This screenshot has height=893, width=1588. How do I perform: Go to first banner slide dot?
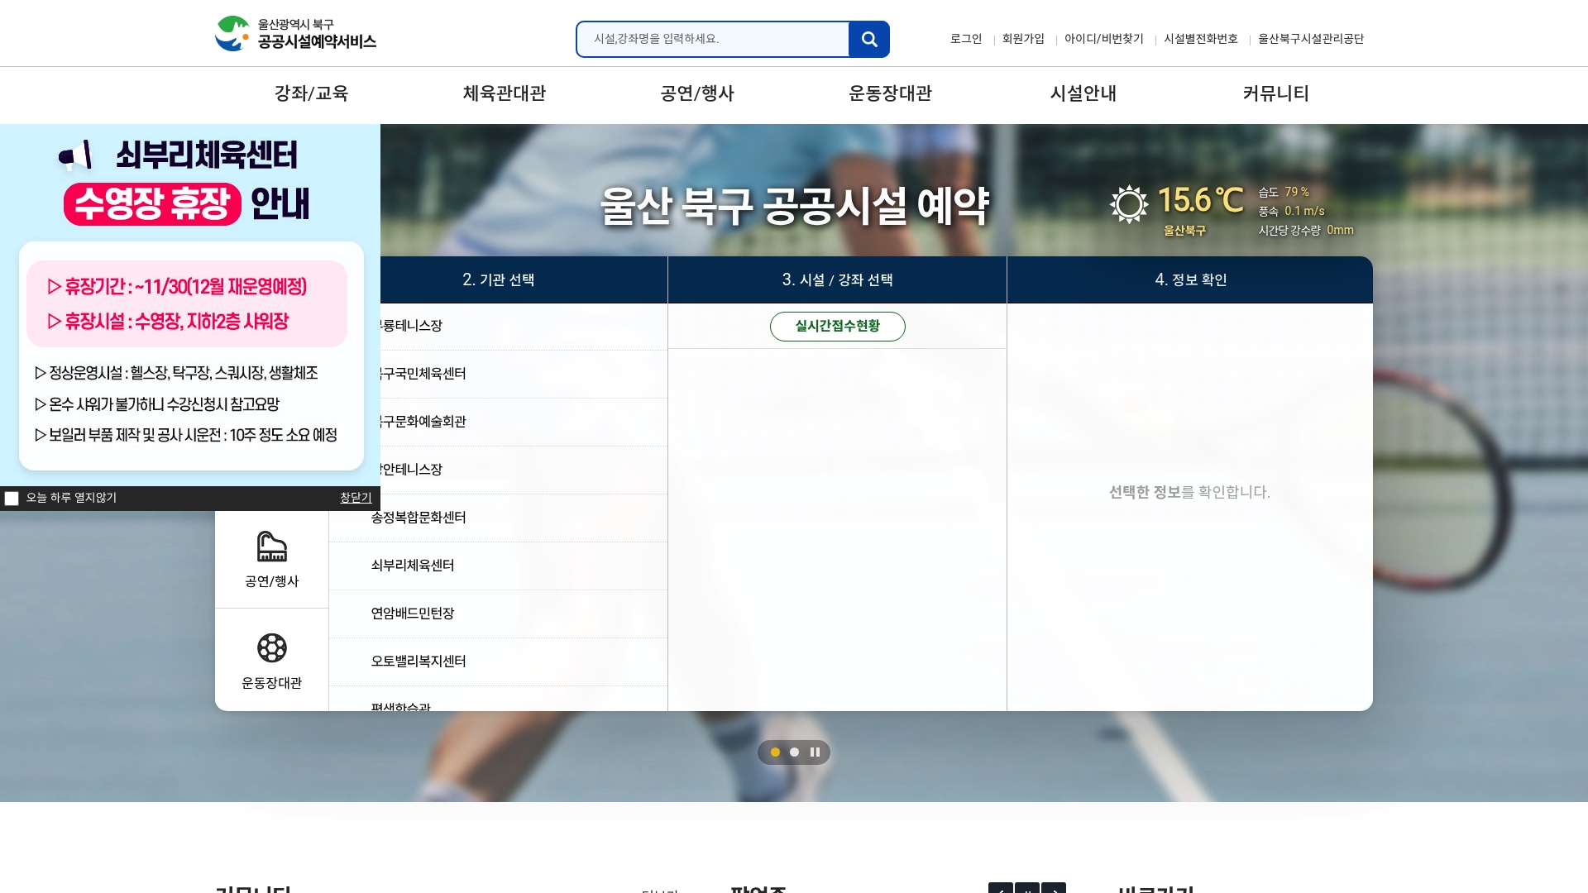click(x=775, y=752)
